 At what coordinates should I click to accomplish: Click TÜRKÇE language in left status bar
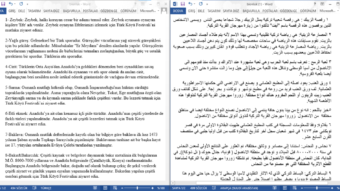pos(46,188)
